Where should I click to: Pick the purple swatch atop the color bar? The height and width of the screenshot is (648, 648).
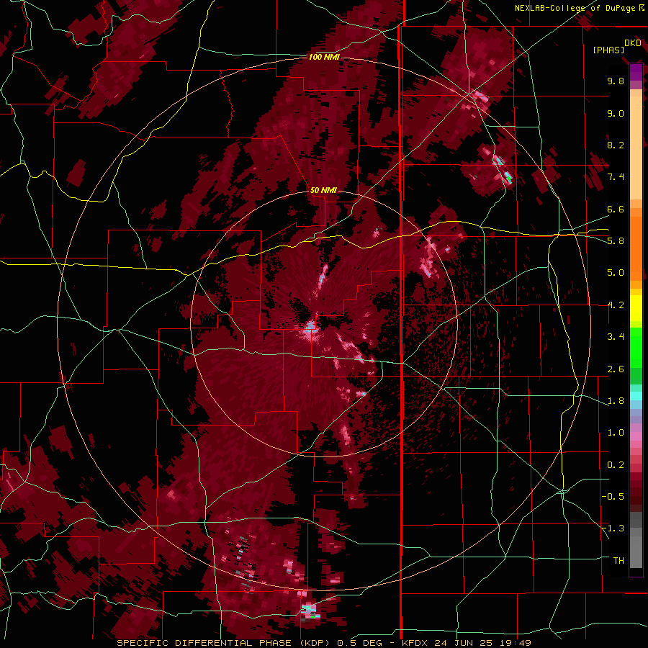point(636,72)
